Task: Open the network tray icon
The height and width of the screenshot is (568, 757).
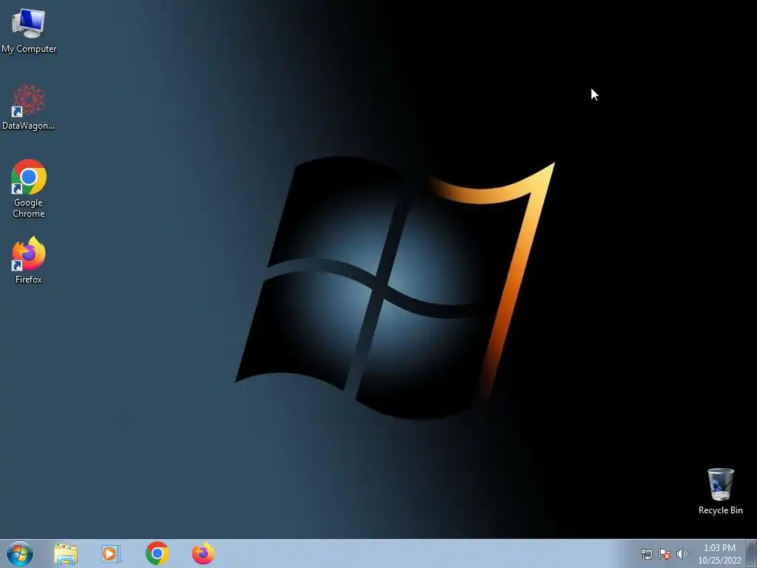Action: [x=646, y=554]
